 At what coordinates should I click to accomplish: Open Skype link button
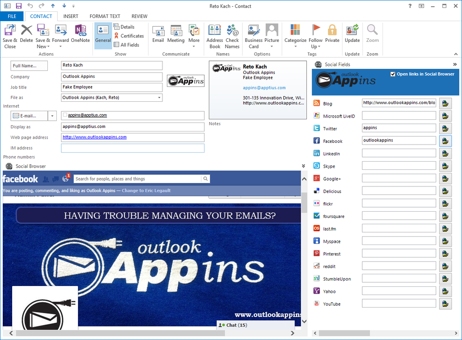point(445,166)
